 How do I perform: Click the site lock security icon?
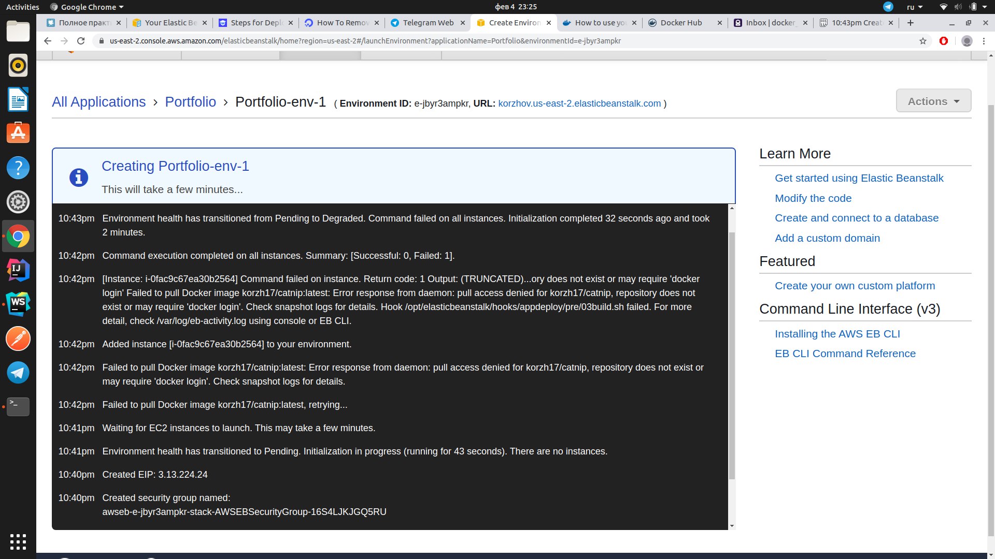(102, 41)
